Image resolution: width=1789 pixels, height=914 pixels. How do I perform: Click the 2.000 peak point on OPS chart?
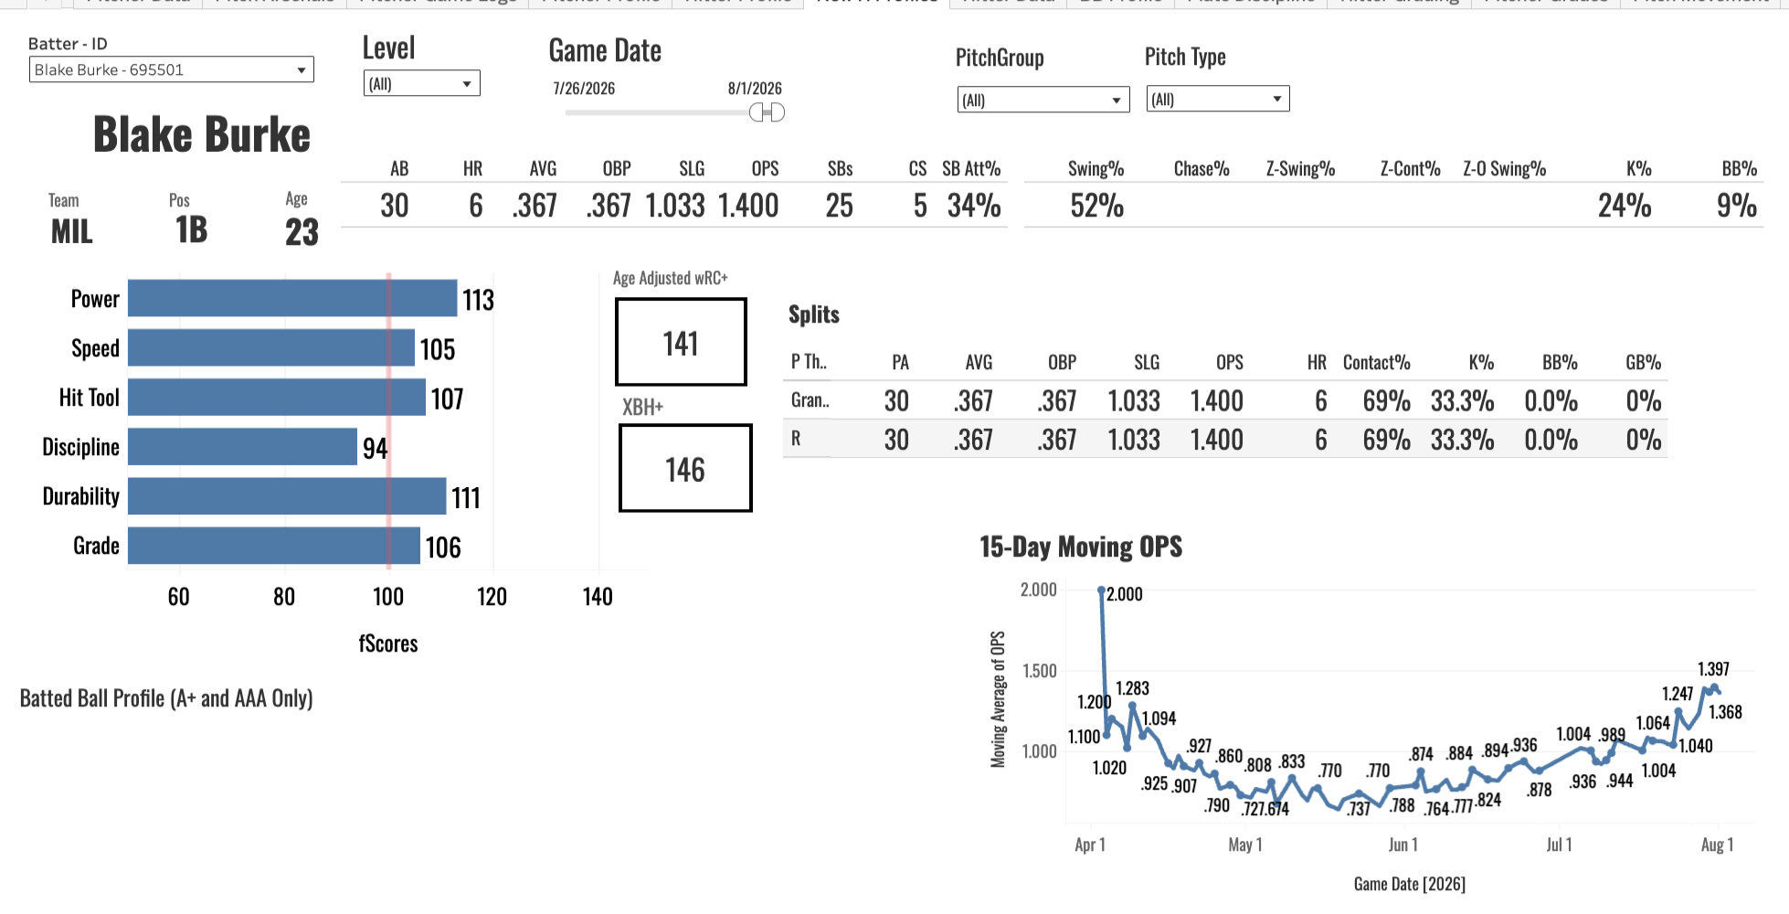pos(1101,590)
